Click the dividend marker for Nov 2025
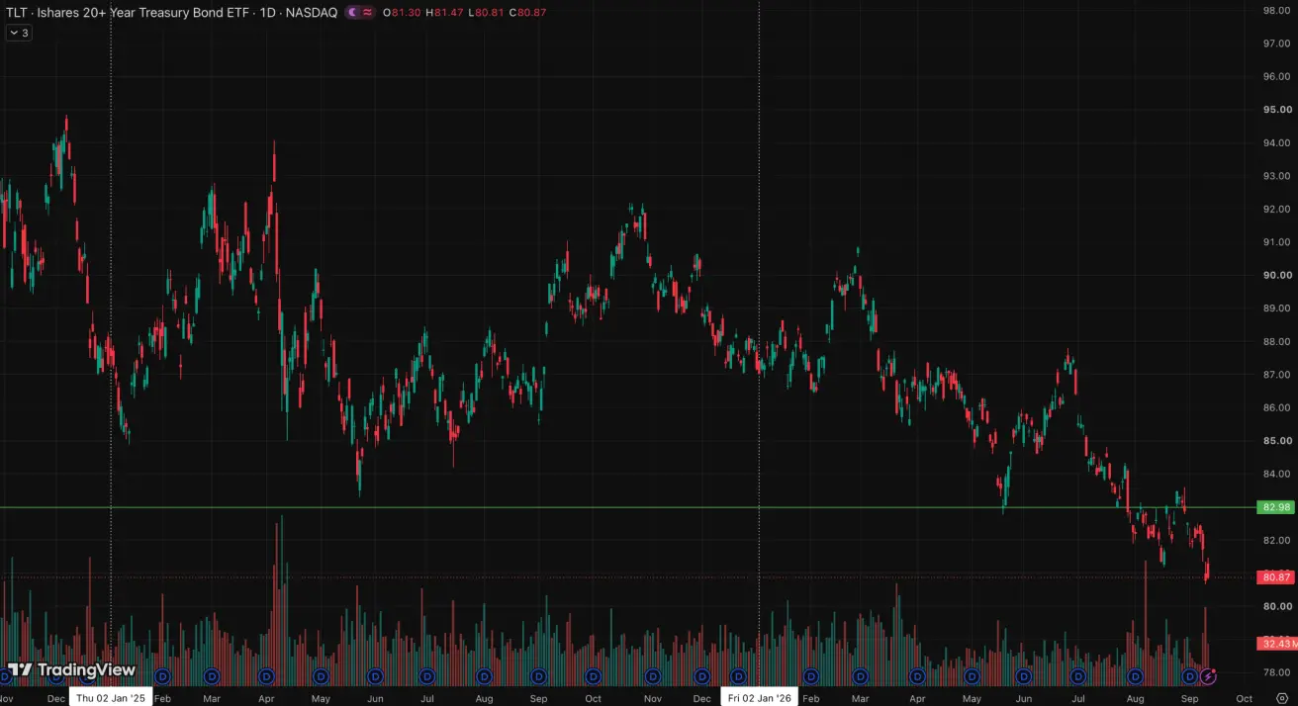This screenshot has width=1298, height=706. (653, 676)
